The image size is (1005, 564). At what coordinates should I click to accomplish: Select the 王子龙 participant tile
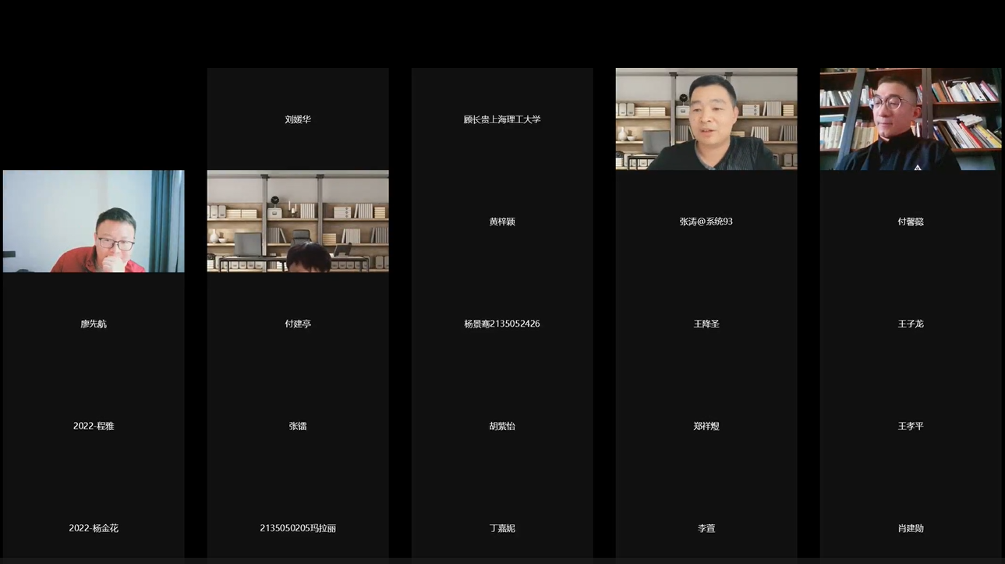(911, 324)
